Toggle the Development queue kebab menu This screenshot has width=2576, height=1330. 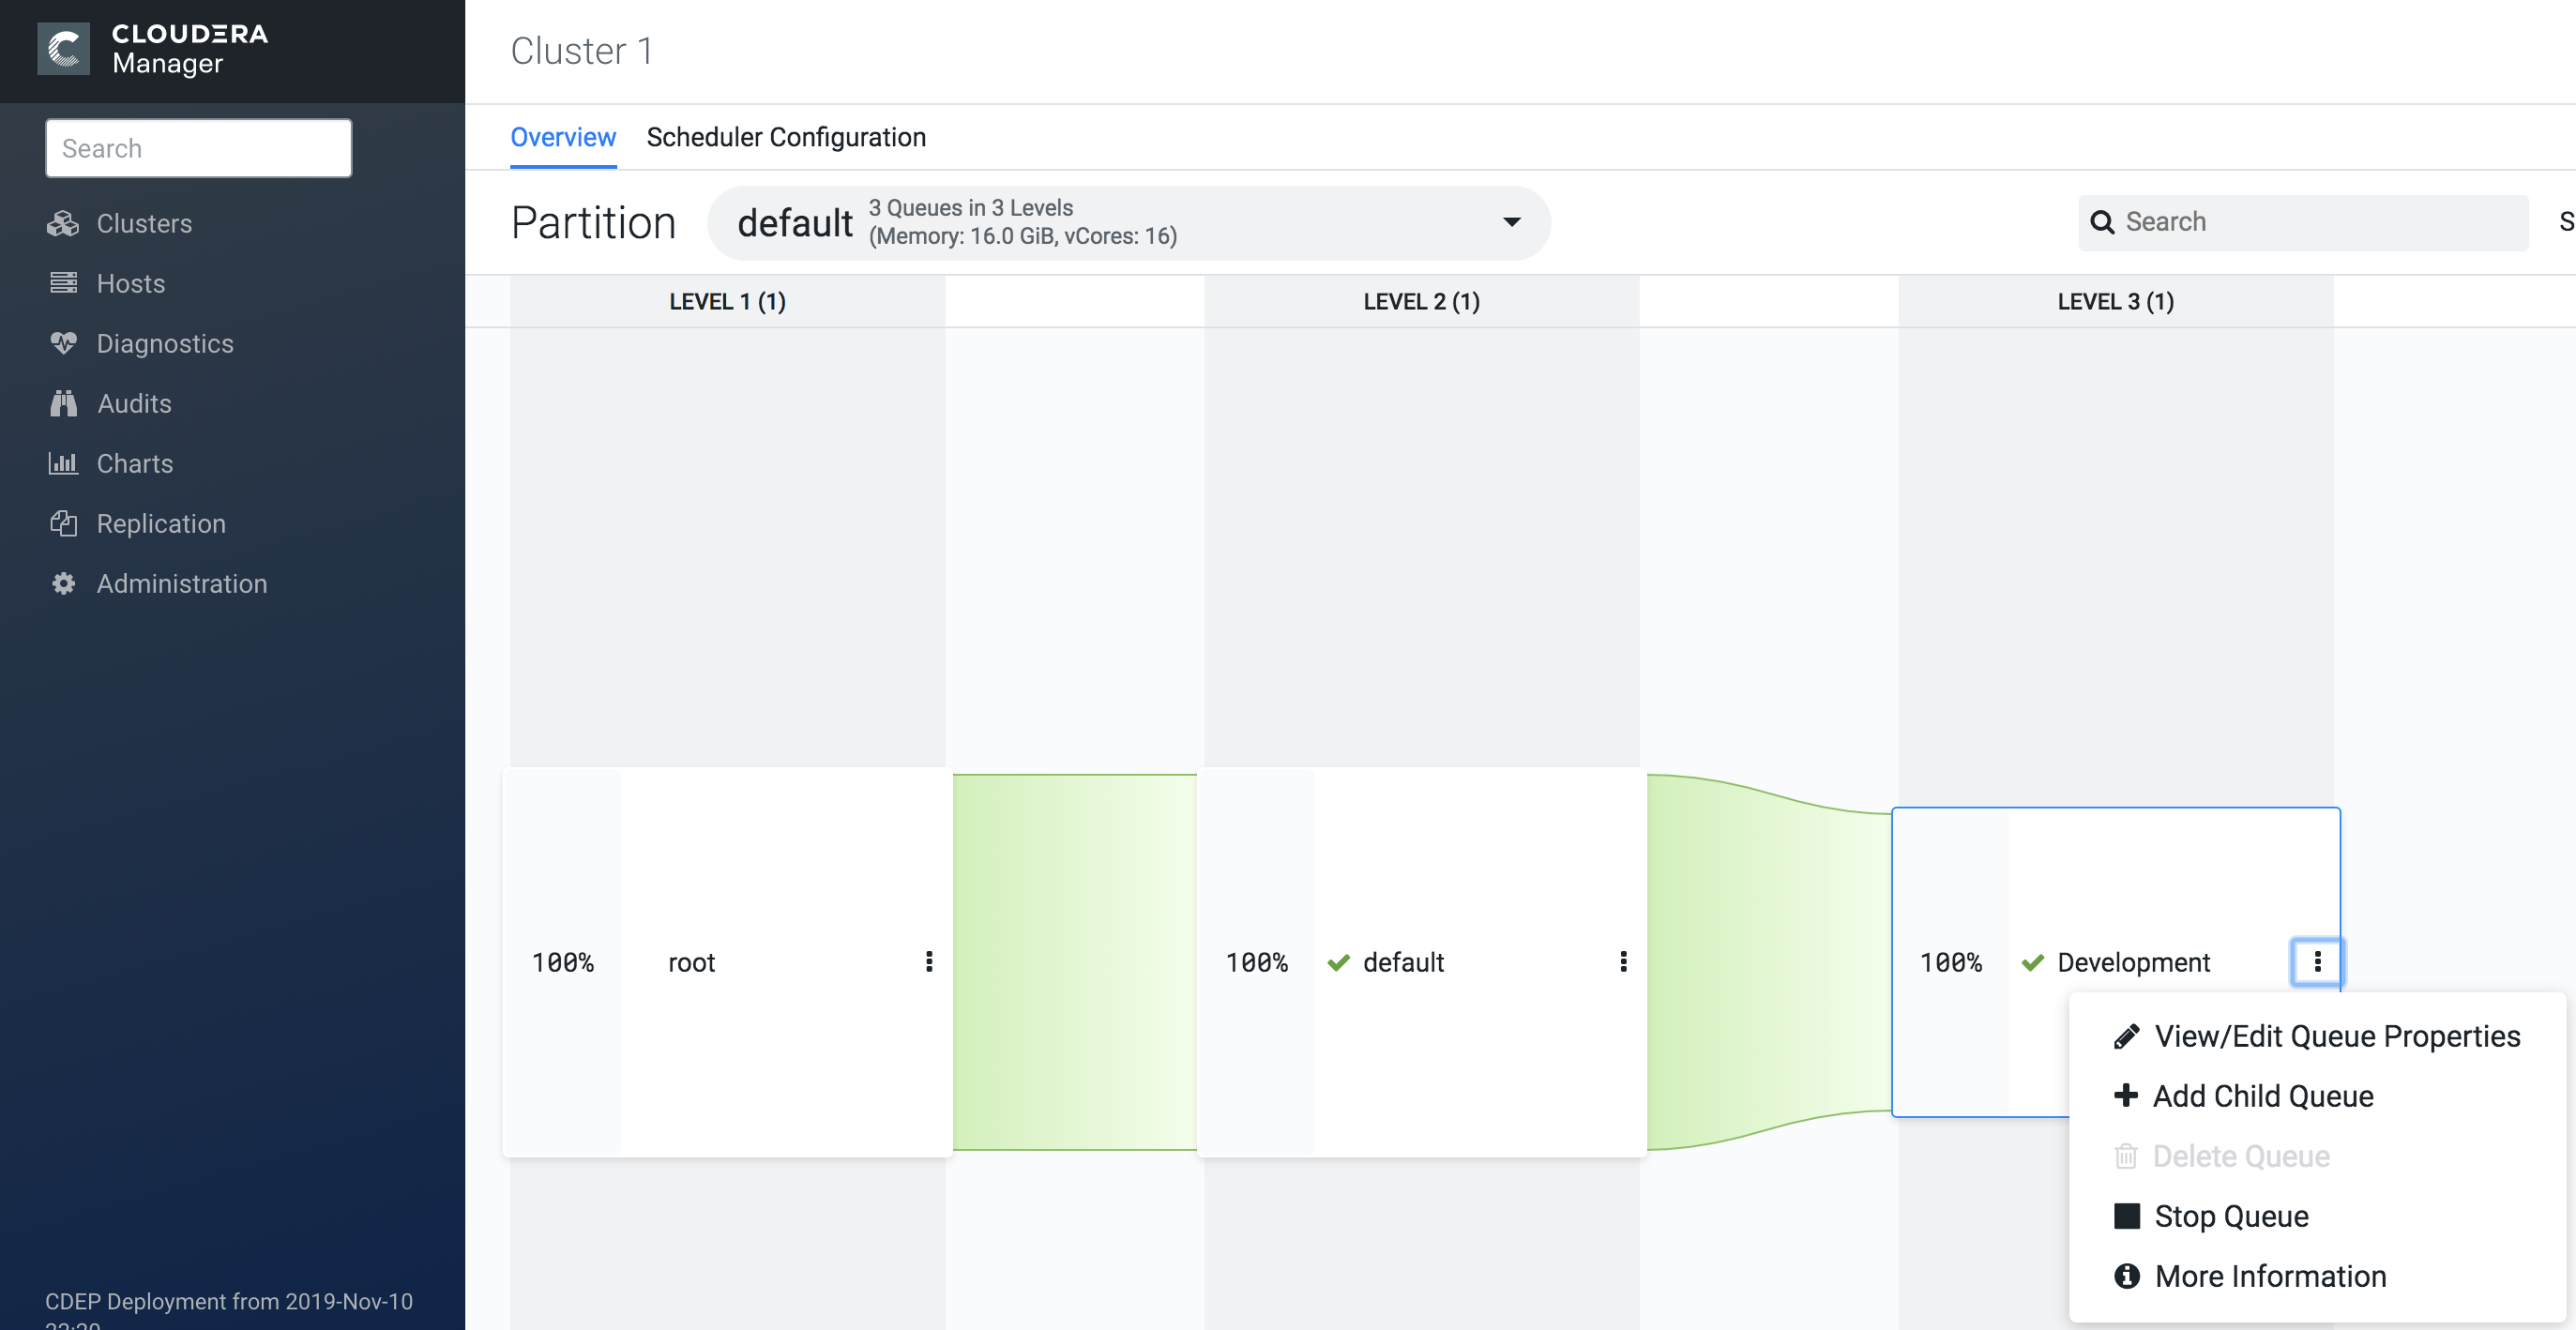pyautogui.click(x=2316, y=961)
